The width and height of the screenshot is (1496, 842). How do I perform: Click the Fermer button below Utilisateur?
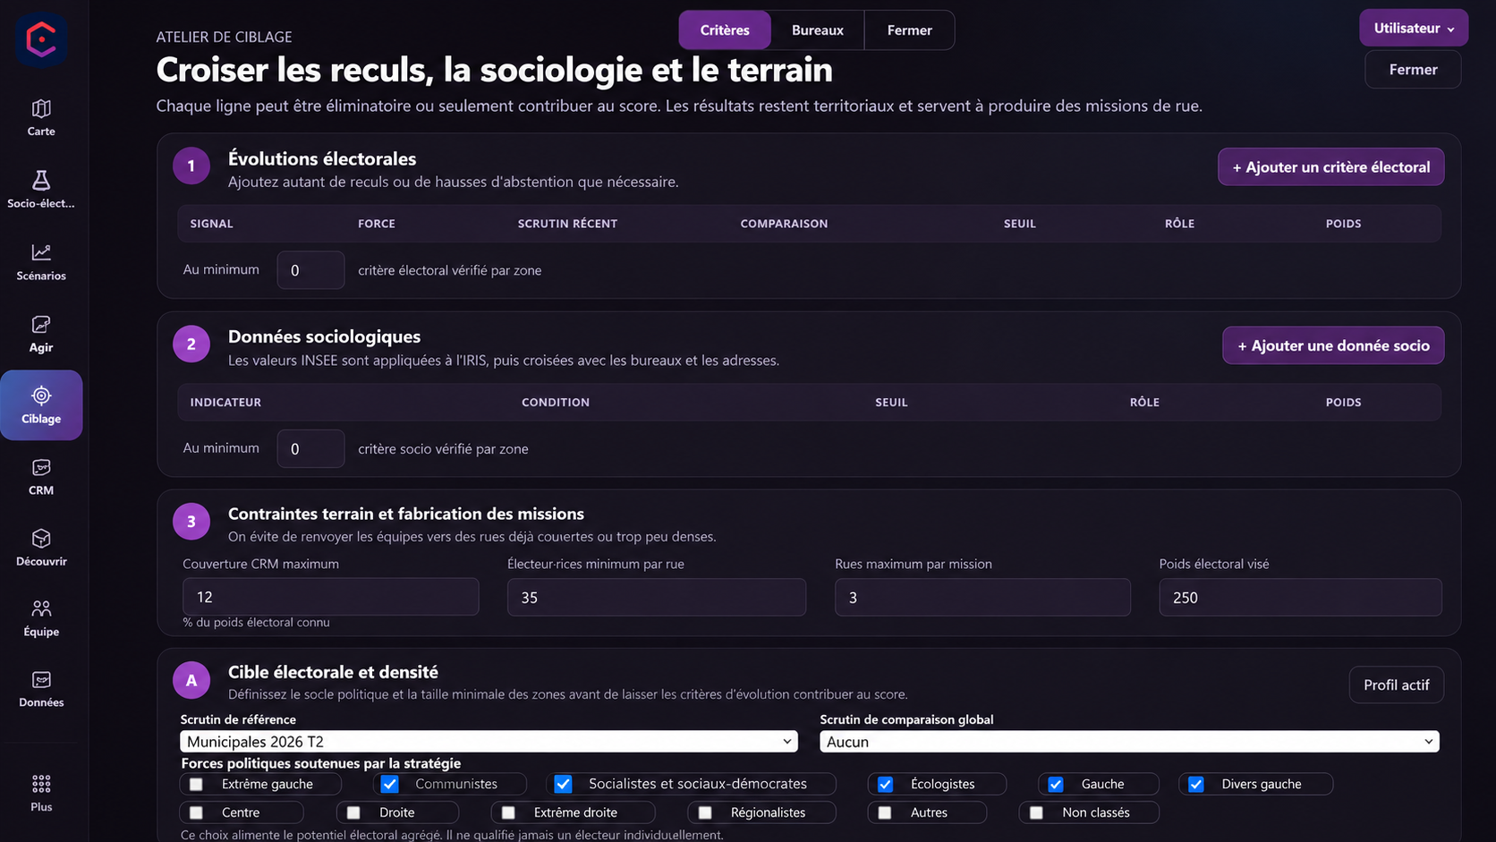pos(1413,70)
